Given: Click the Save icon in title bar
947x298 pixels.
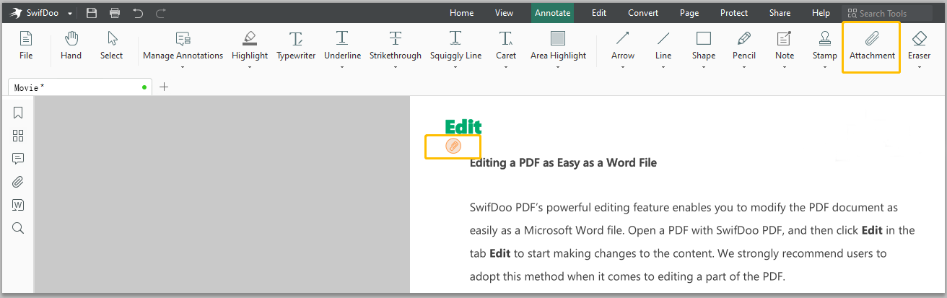Looking at the screenshot, I should pyautogui.click(x=91, y=13).
